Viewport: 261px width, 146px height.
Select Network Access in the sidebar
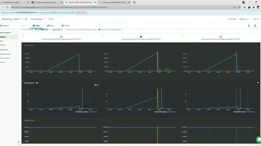click(x=5, y=58)
